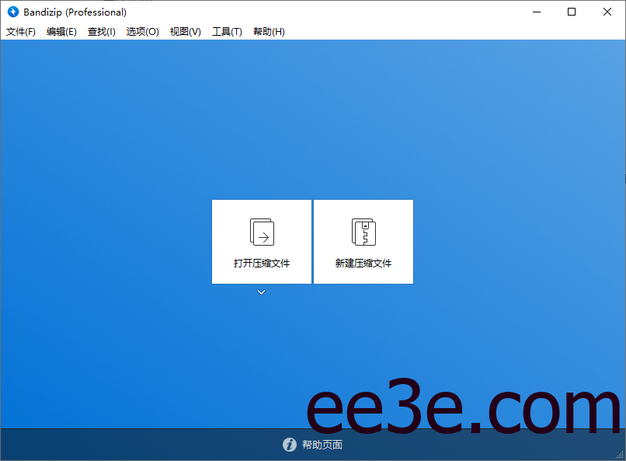Image resolution: width=626 pixels, height=461 pixels.
Task: Open the 帮助(H) menu
Action: point(268,32)
